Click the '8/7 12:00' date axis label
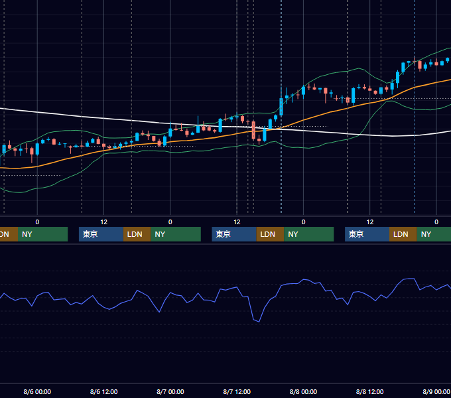 coord(237,391)
